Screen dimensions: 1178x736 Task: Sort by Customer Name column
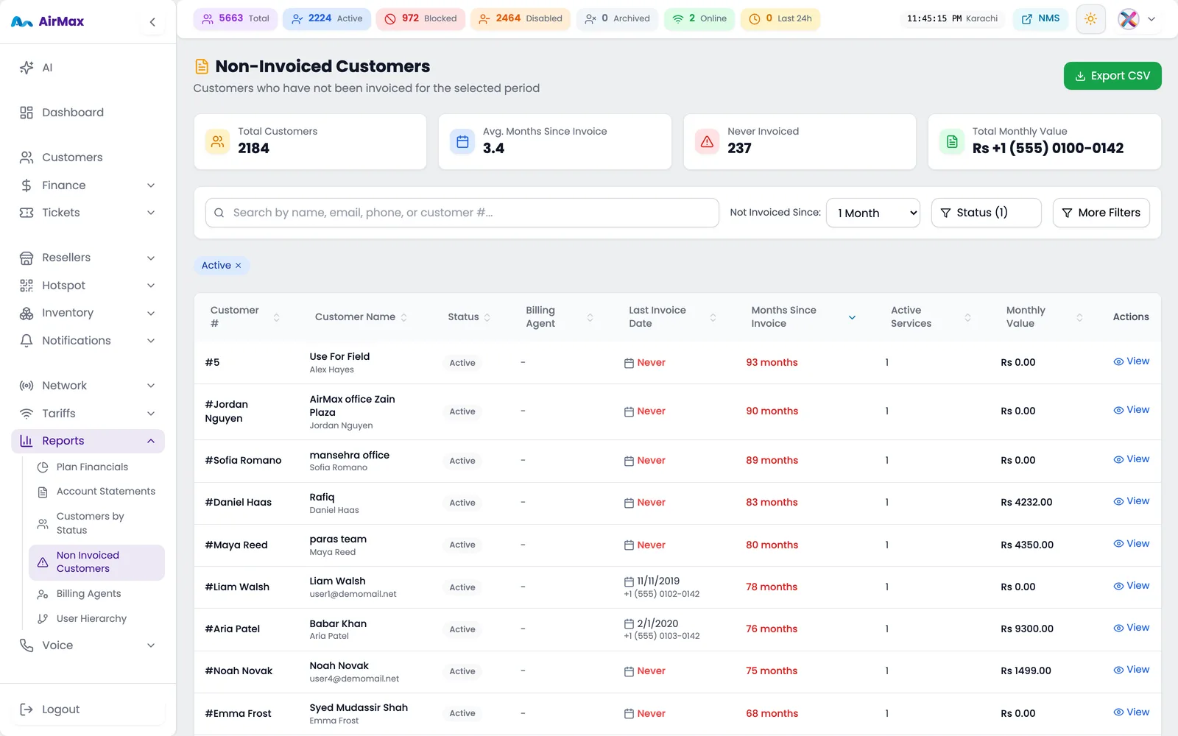click(x=361, y=317)
